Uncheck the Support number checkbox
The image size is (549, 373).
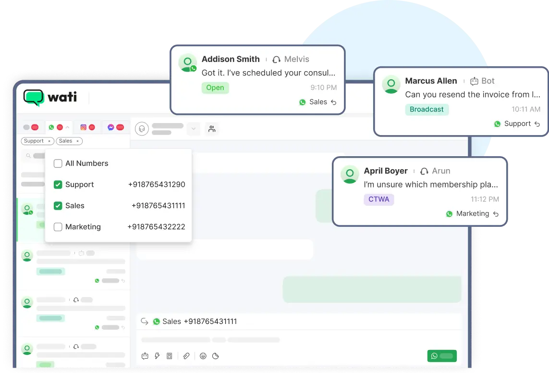point(58,184)
